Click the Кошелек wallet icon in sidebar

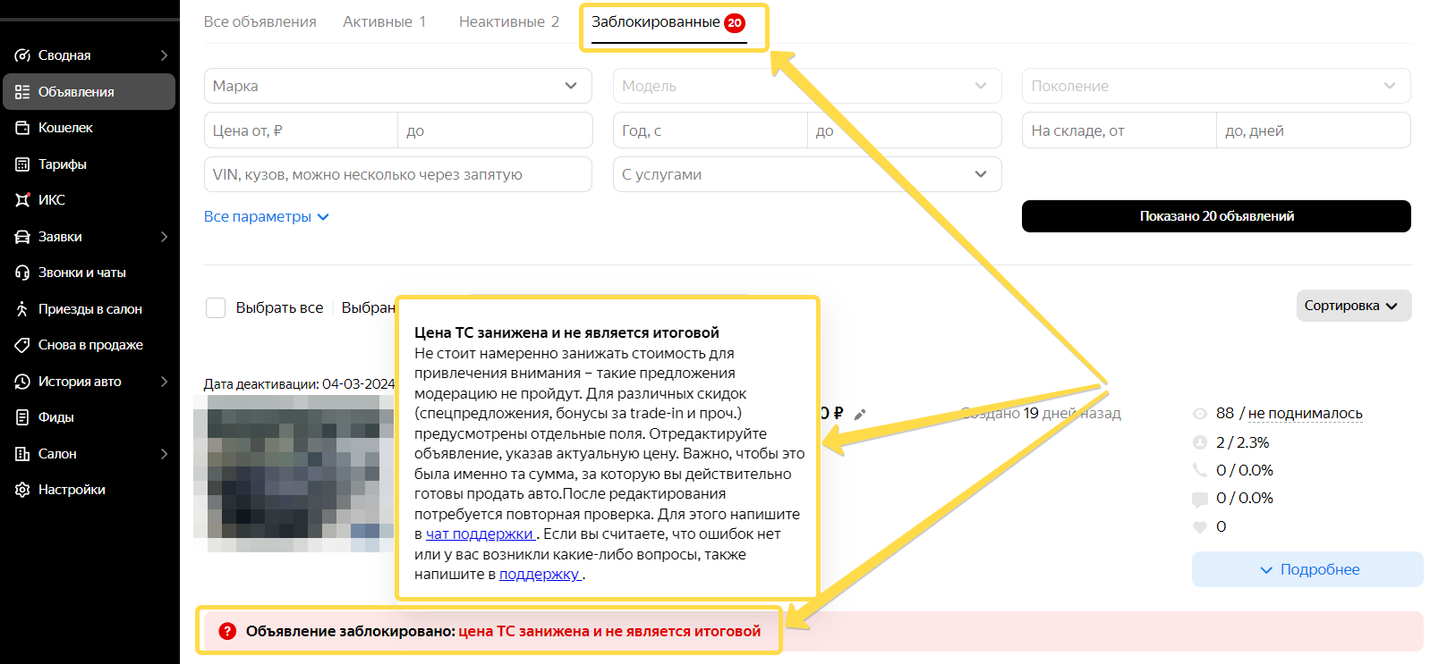22,128
